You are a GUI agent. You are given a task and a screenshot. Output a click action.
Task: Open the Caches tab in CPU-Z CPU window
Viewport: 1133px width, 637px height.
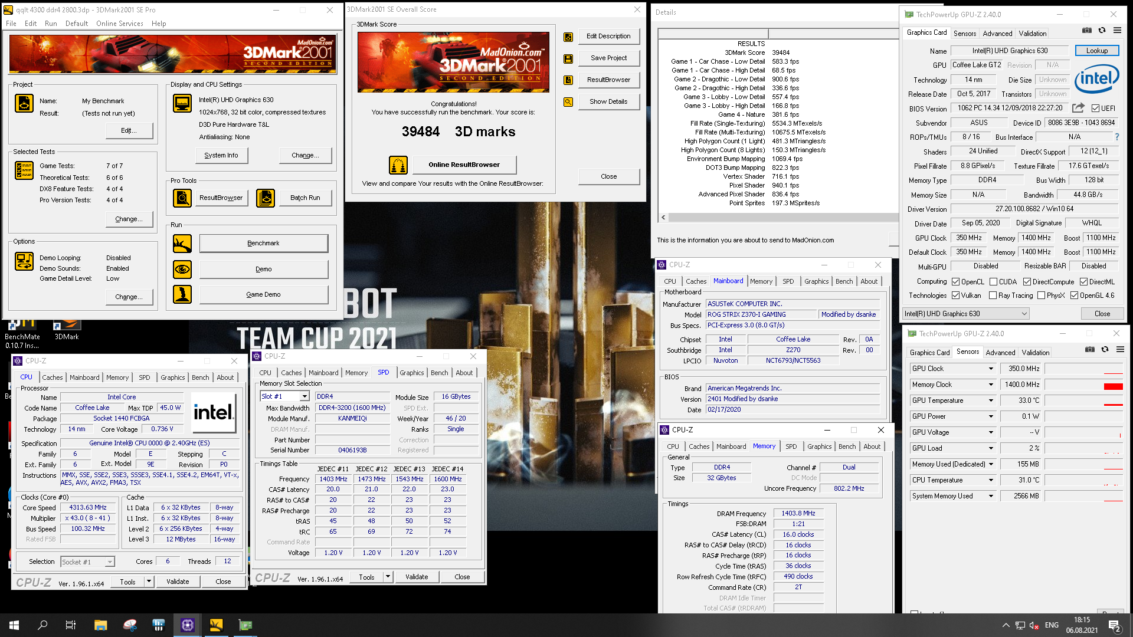[x=53, y=377]
